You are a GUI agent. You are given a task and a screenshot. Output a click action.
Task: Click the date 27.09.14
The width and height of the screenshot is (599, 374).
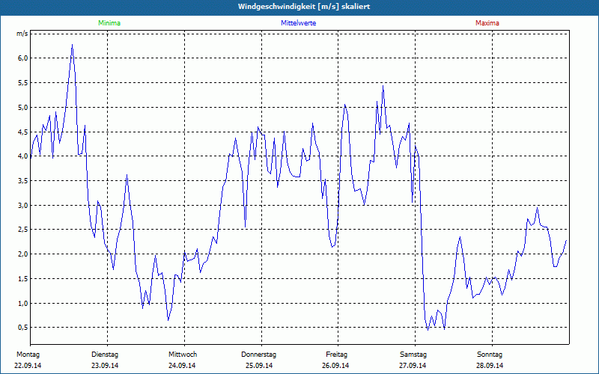tap(413, 366)
